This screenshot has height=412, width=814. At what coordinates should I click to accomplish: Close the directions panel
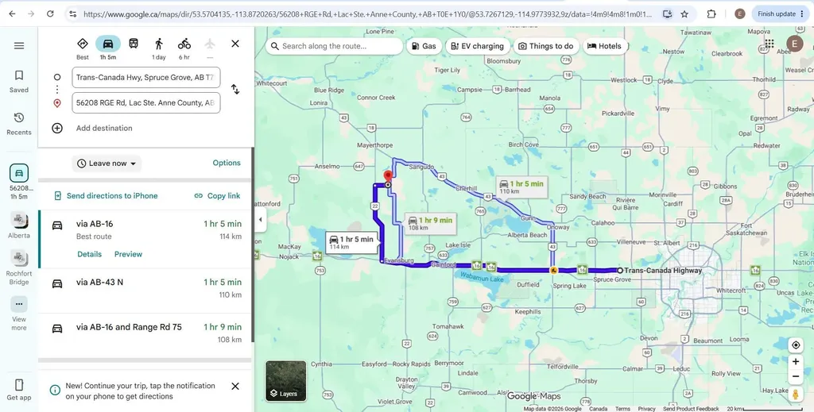(x=235, y=44)
